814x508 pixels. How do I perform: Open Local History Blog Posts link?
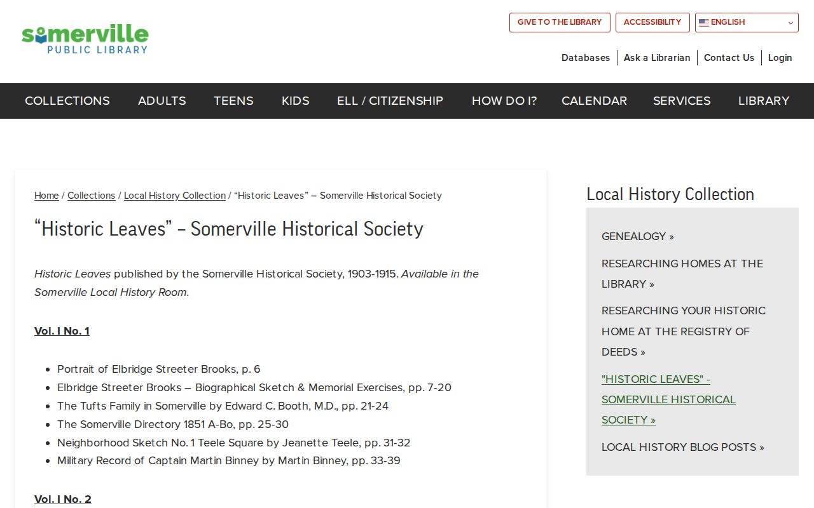[683, 447]
